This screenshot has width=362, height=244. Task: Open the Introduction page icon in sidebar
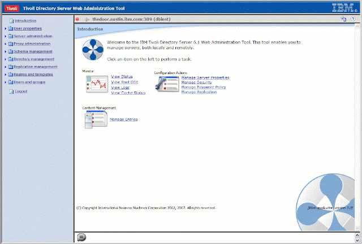tap(11, 21)
